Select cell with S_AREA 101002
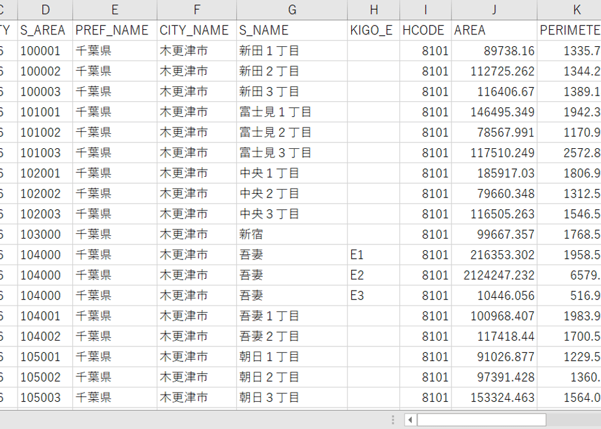This screenshot has height=429, width=601. (x=46, y=133)
